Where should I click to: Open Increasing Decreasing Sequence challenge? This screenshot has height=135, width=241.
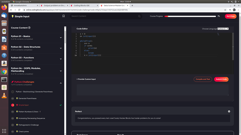pos(32,118)
